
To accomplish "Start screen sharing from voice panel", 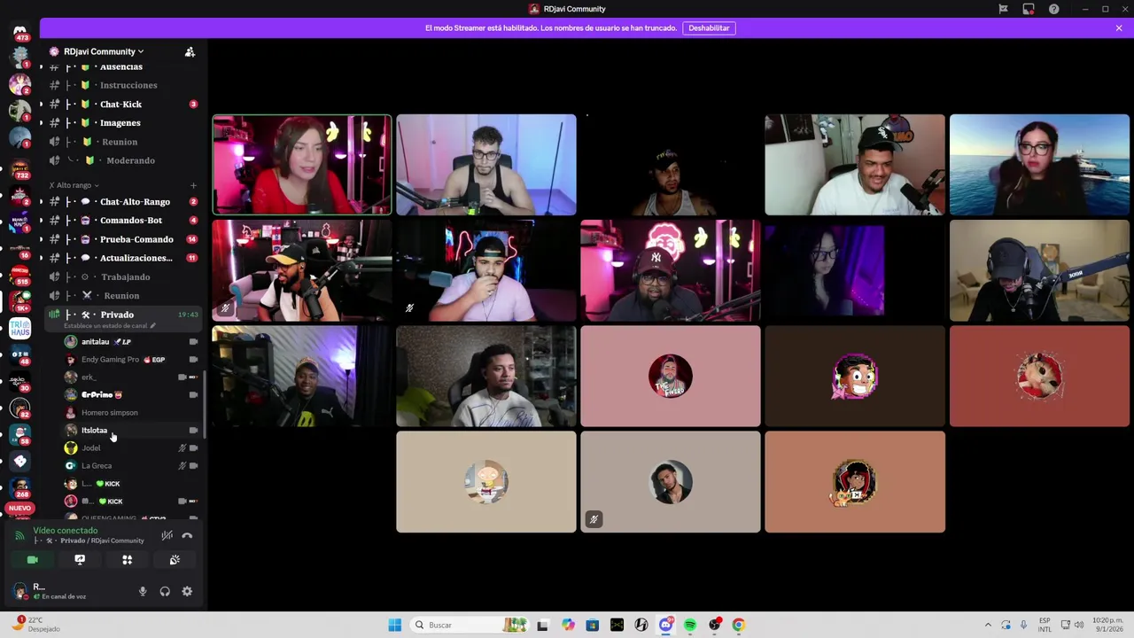I will [80, 560].
